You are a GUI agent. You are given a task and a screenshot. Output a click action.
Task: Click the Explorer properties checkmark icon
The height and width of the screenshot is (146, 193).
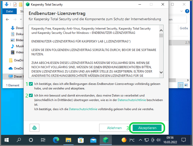click(15, 5)
